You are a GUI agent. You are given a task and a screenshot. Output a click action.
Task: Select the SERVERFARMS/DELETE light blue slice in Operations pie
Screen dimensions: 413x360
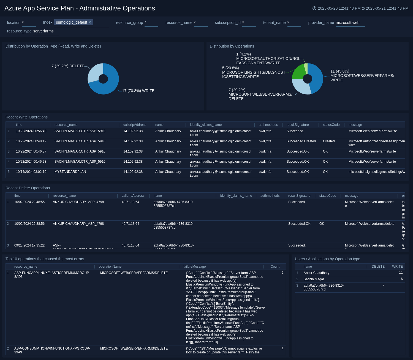coord(301,86)
